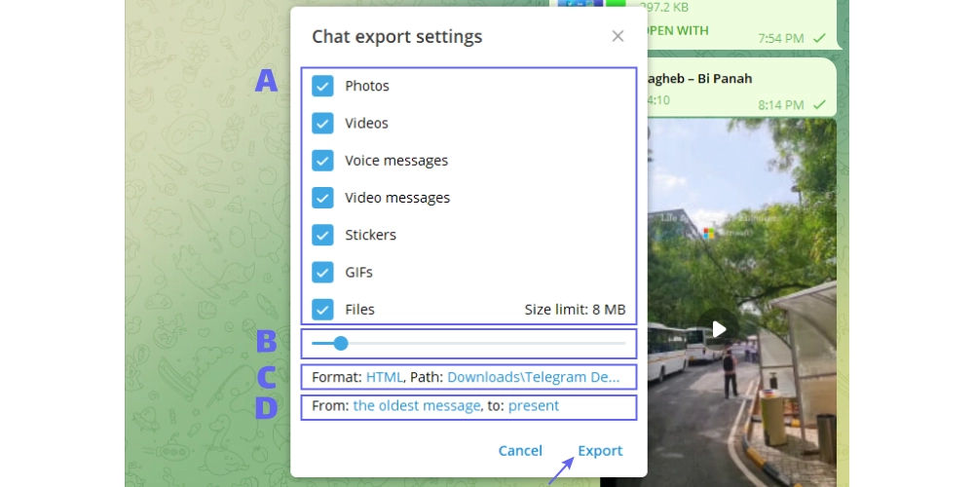Disable the Stickers checkbox
Viewport: 974px width, 487px height.
tap(323, 235)
